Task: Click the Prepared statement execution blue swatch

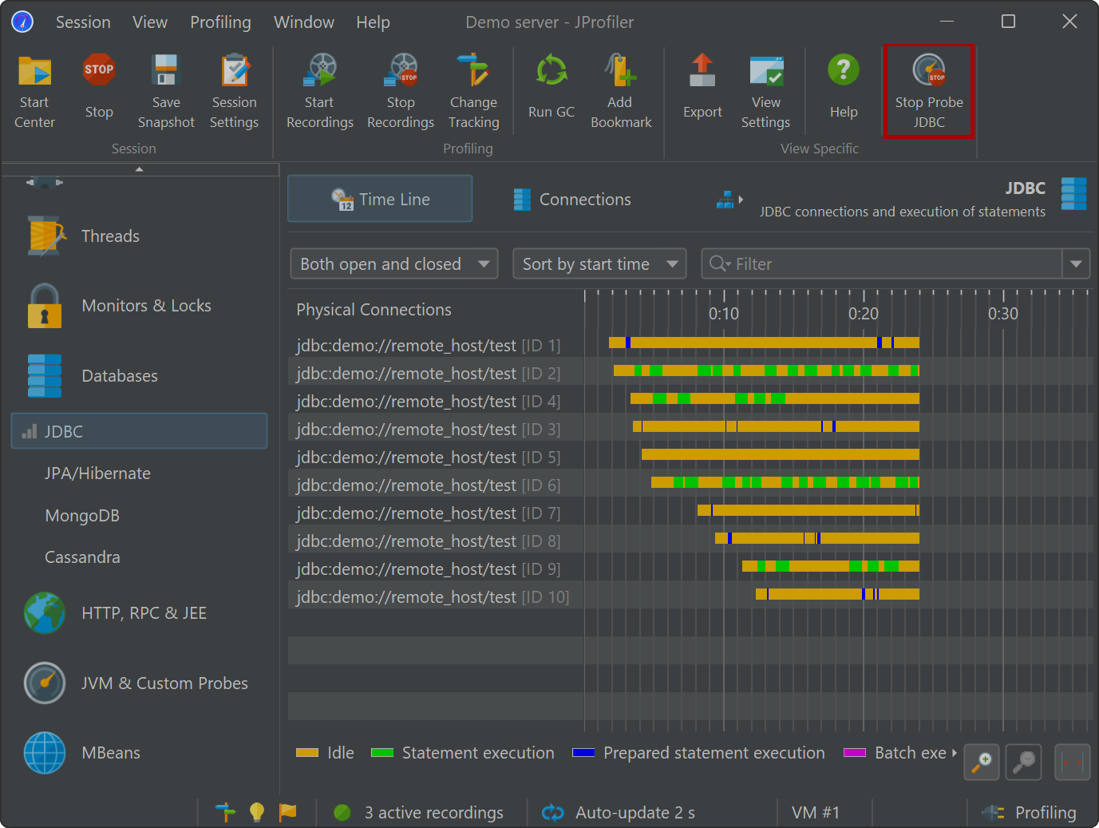Action: tap(583, 753)
